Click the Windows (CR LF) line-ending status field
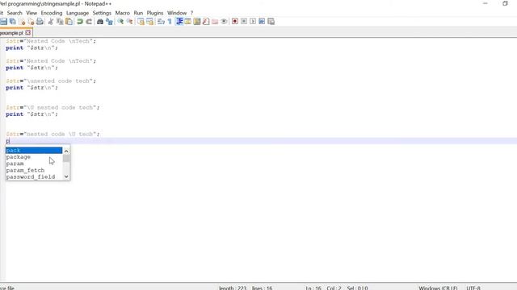The height and width of the screenshot is (290, 517). 438,288
